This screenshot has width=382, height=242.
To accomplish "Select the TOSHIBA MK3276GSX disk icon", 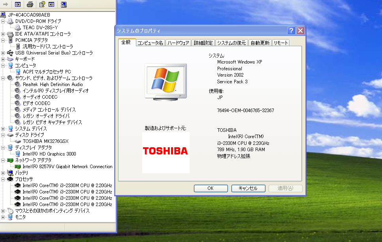I will [17, 141].
